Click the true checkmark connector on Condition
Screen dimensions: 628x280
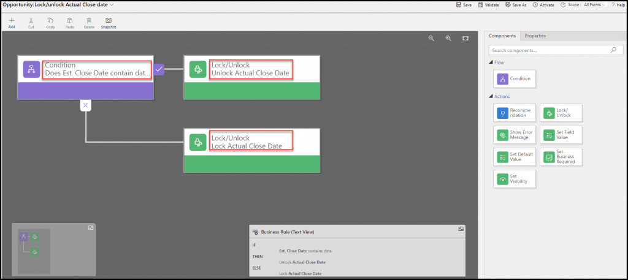tap(159, 69)
